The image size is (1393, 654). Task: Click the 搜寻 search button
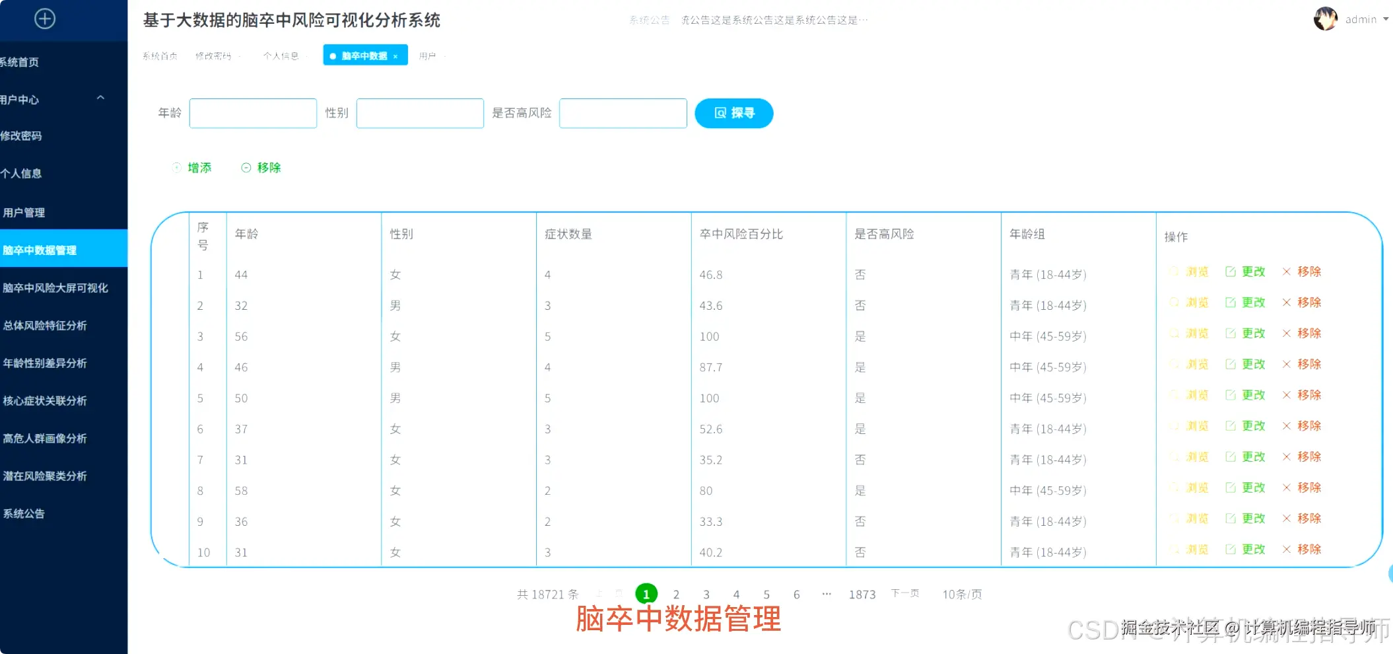tap(734, 113)
